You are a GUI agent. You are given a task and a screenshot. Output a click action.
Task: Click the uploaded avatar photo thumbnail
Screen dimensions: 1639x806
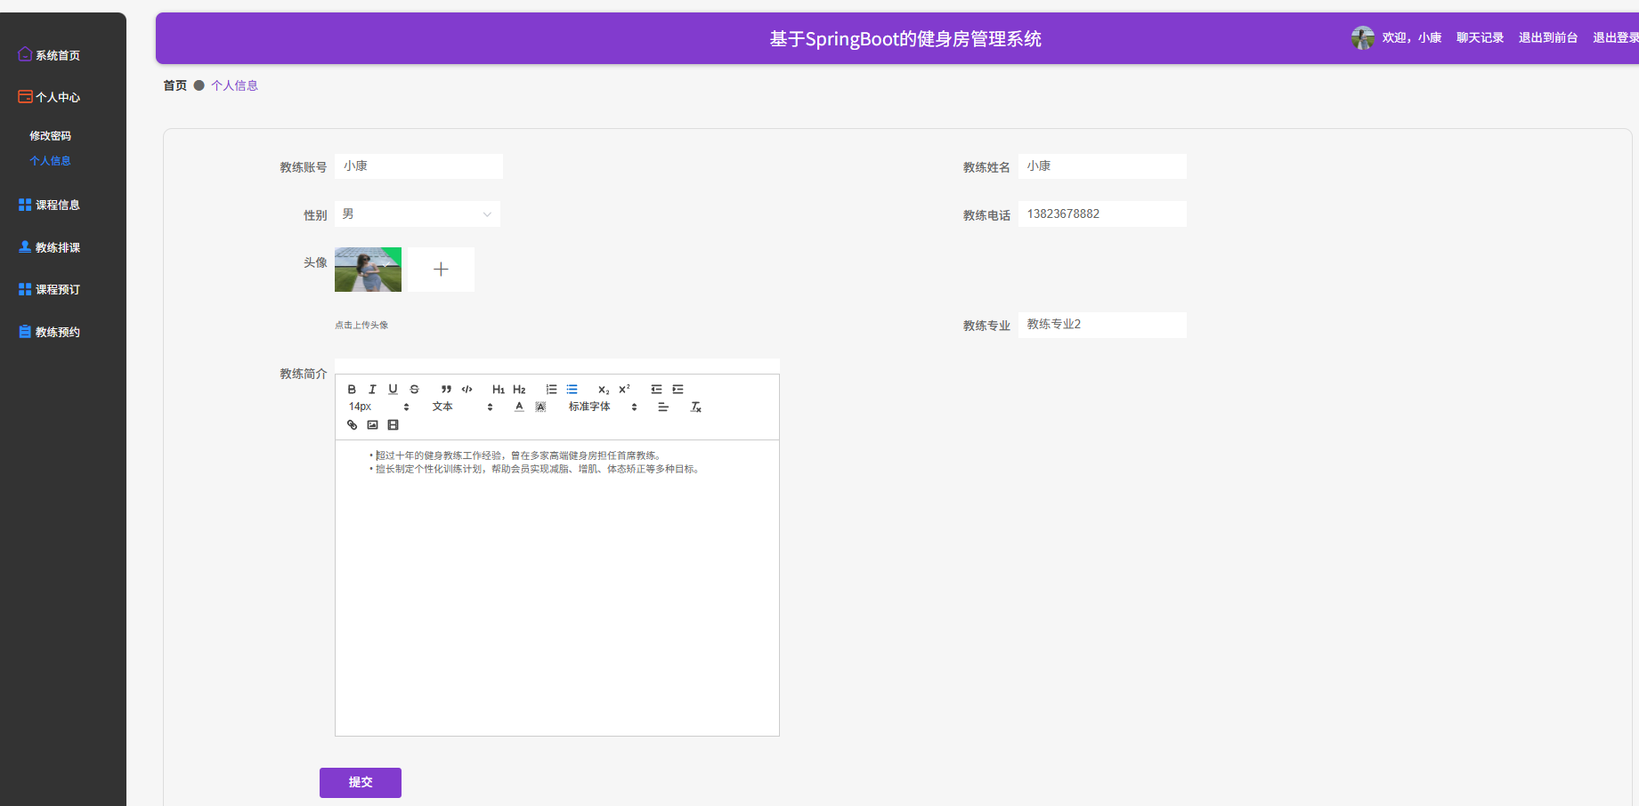tap(368, 270)
